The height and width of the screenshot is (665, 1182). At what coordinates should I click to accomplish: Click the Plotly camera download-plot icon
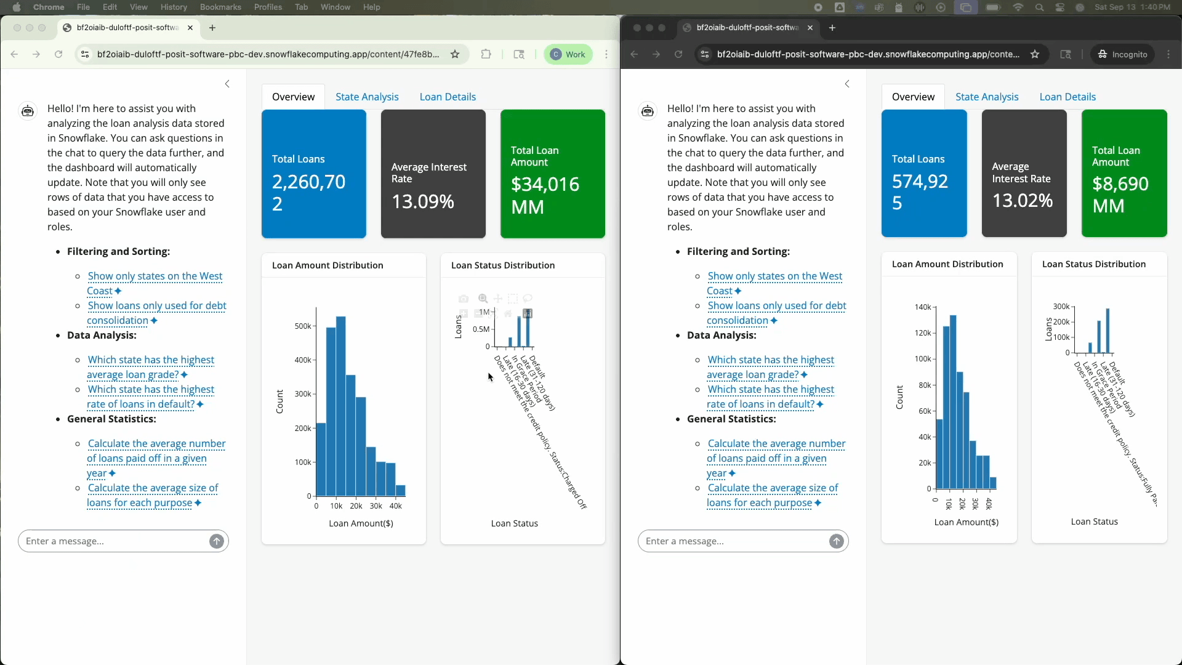click(464, 299)
